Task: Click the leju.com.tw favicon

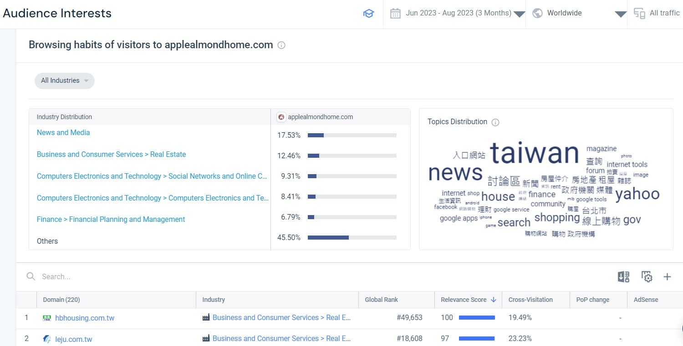Action: click(47, 339)
